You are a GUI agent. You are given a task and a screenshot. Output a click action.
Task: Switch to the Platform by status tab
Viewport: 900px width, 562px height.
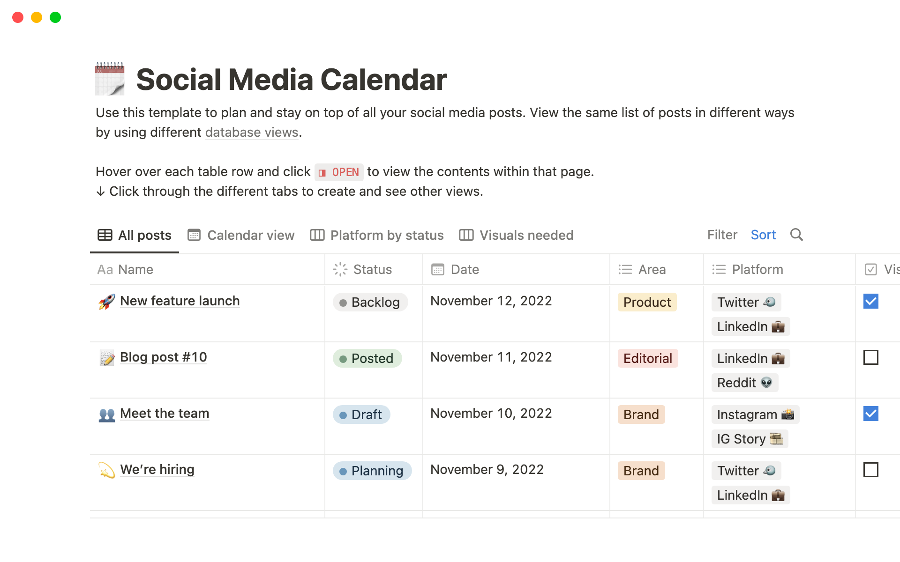tap(377, 235)
